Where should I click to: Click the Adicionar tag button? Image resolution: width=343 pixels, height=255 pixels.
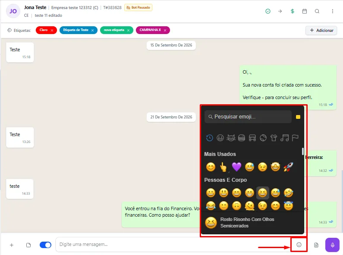(x=321, y=30)
